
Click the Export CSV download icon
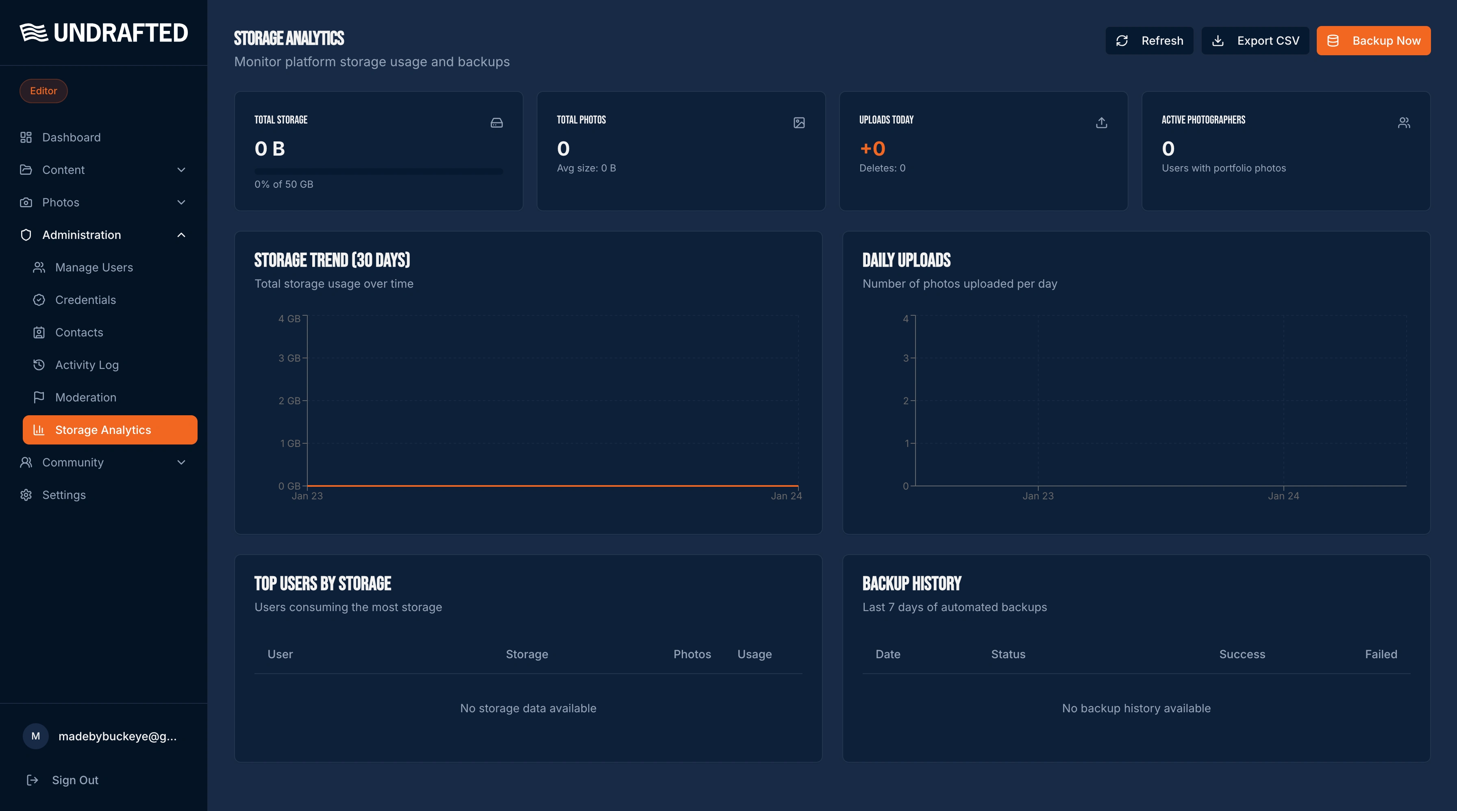coord(1218,41)
